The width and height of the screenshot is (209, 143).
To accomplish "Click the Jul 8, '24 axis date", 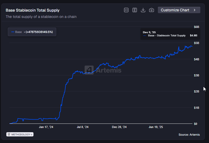I will pyautogui.click(x=83, y=127).
